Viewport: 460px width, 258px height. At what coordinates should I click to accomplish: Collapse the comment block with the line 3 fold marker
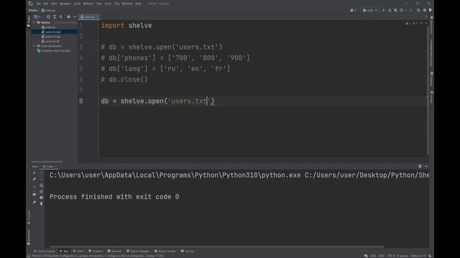tap(98, 47)
